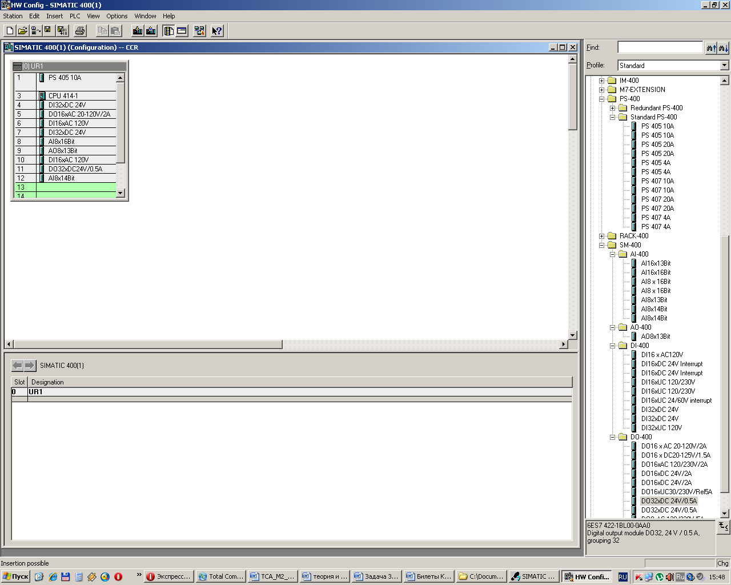
Task: Select slot 11 DO32xDC24V/0.5A in rack
Action: click(x=65, y=169)
